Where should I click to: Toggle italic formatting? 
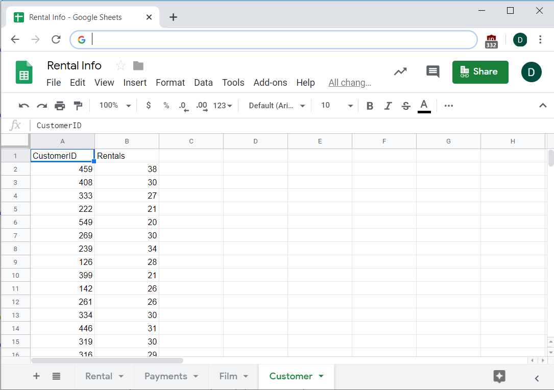(388, 106)
